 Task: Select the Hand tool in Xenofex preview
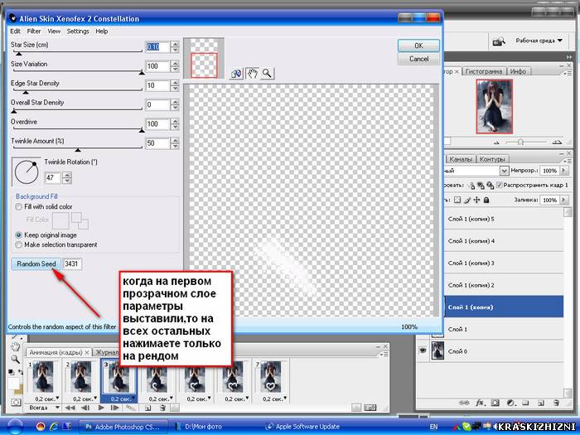point(252,73)
